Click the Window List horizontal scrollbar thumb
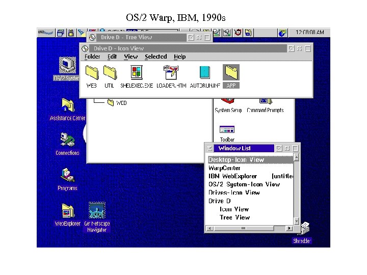 point(244,228)
